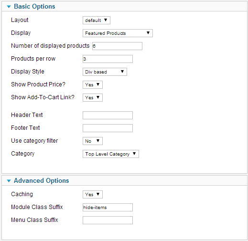Image resolution: width=248 pixels, height=241 pixels.
Task: Open the Display Style dropdown
Action: click(x=105, y=72)
